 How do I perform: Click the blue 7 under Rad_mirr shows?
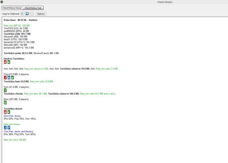pyautogui.click(x=9, y=128)
